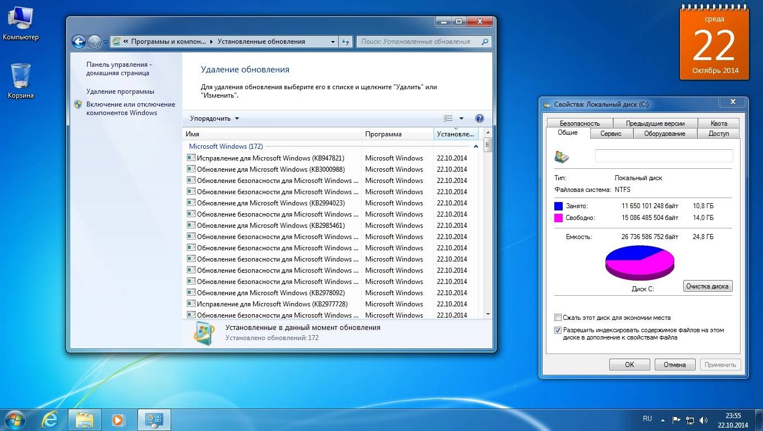The width and height of the screenshot is (763, 431).
Task: Click the Применить button
Action: click(x=720, y=364)
